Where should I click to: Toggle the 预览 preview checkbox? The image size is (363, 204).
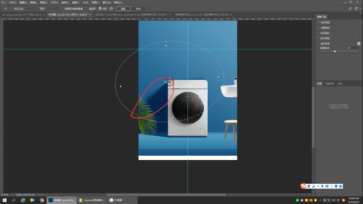[x=100, y=8]
